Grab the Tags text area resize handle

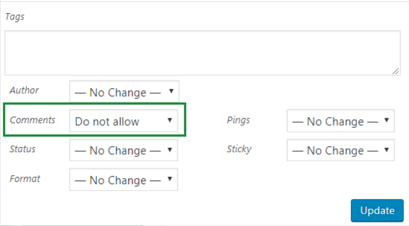tap(396, 71)
